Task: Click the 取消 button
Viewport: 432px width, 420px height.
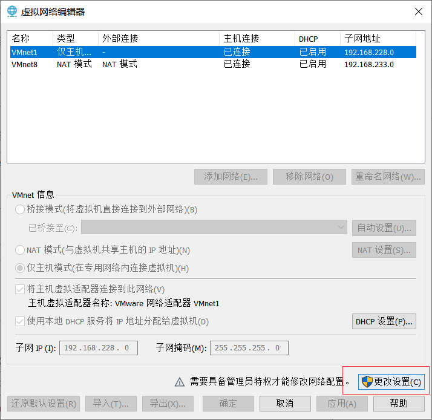Action: tap(285, 404)
